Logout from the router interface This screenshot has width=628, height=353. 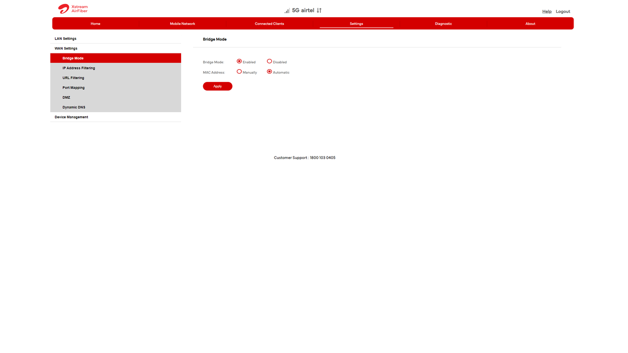click(562, 11)
